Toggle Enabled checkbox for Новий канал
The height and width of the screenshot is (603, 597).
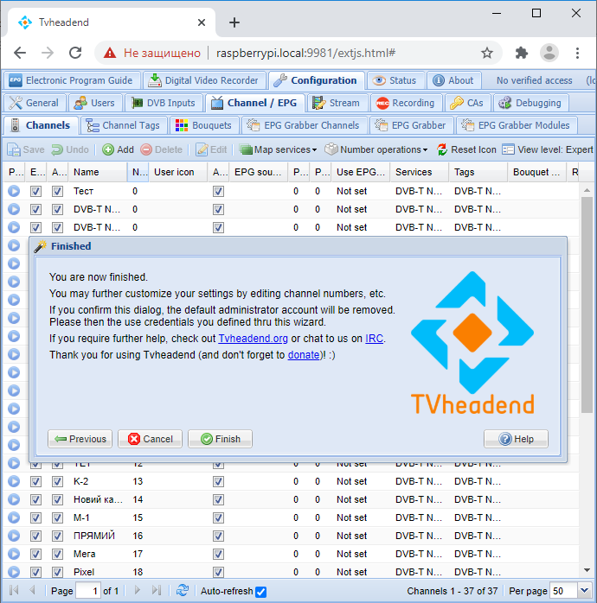click(35, 499)
